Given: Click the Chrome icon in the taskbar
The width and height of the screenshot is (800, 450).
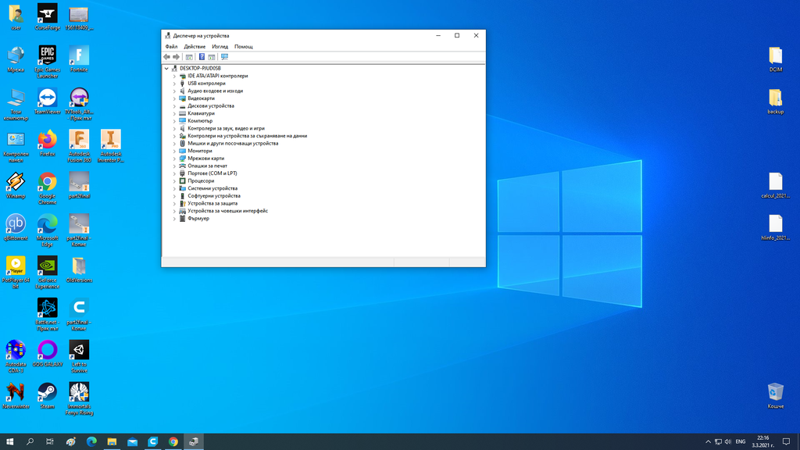Looking at the screenshot, I should tap(173, 442).
